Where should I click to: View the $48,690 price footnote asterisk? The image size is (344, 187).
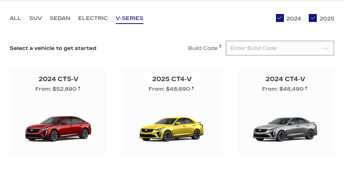pyautogui.click(x=193, y=88)
